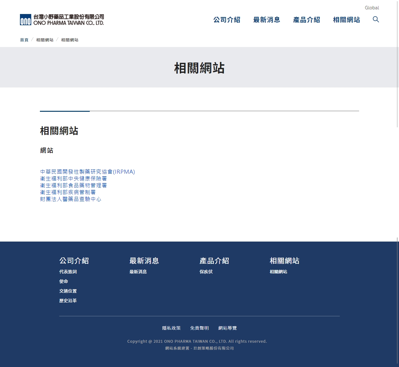Open 代表致詞 in the footer
399x367 pixels.
click(68, 272)
